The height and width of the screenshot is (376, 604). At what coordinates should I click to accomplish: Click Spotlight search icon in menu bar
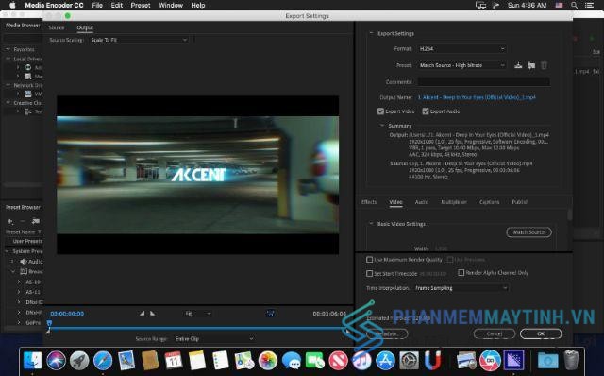[574, 5]
